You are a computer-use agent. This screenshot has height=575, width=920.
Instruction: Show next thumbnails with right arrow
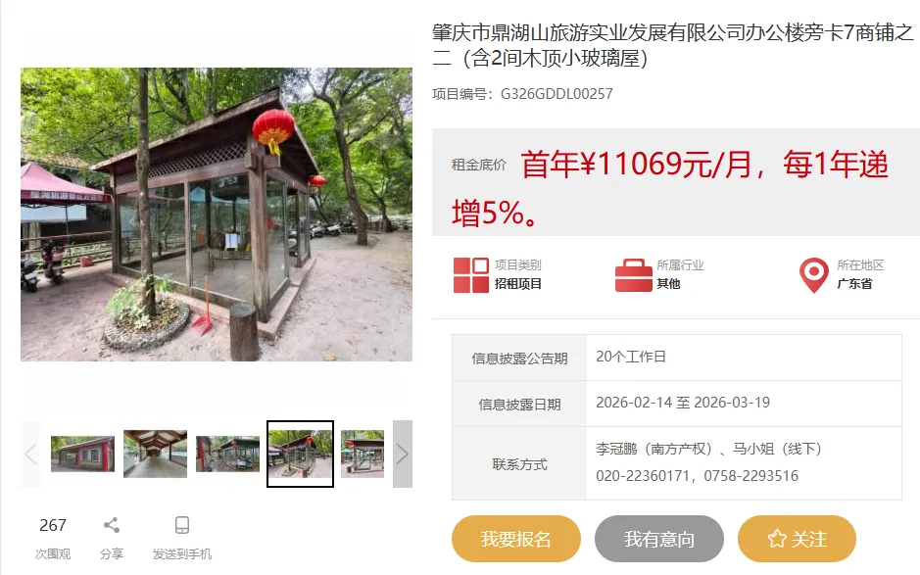tap(403, 454)
